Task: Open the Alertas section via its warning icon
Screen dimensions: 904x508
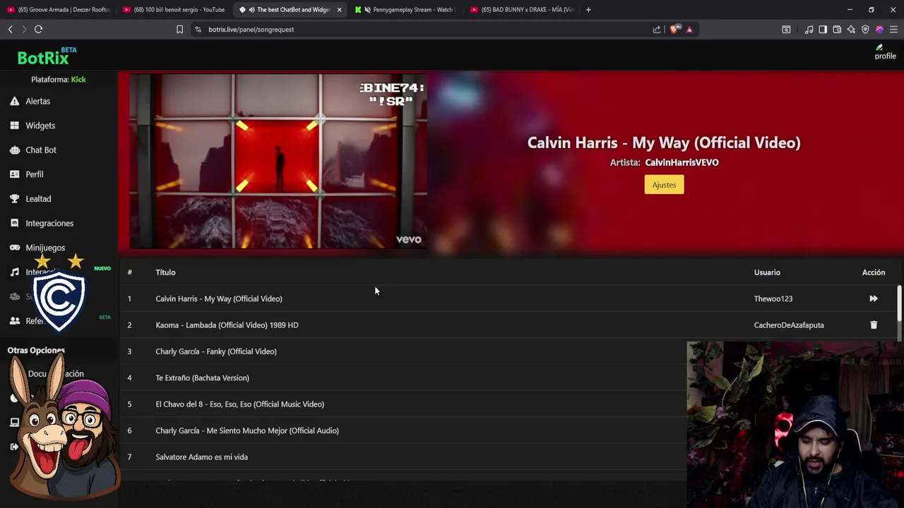Action: tap(14, 101)
